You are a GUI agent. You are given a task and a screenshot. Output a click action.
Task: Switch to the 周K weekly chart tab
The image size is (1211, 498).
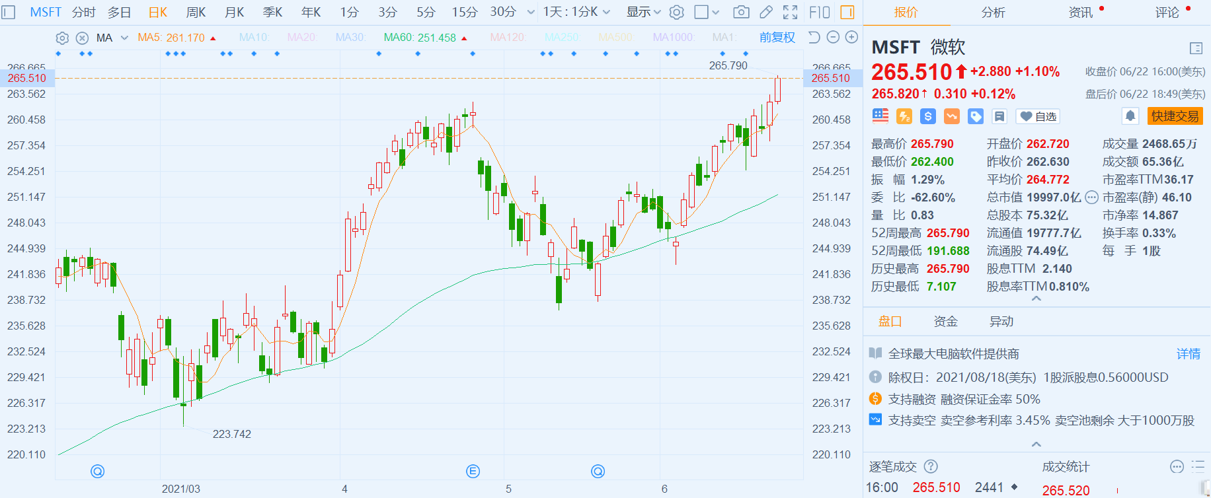[196, 12]
